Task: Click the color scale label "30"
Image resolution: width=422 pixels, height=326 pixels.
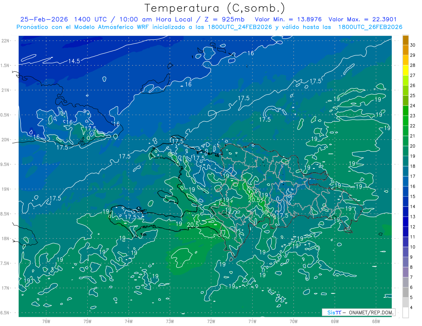Action: point(413,45)
